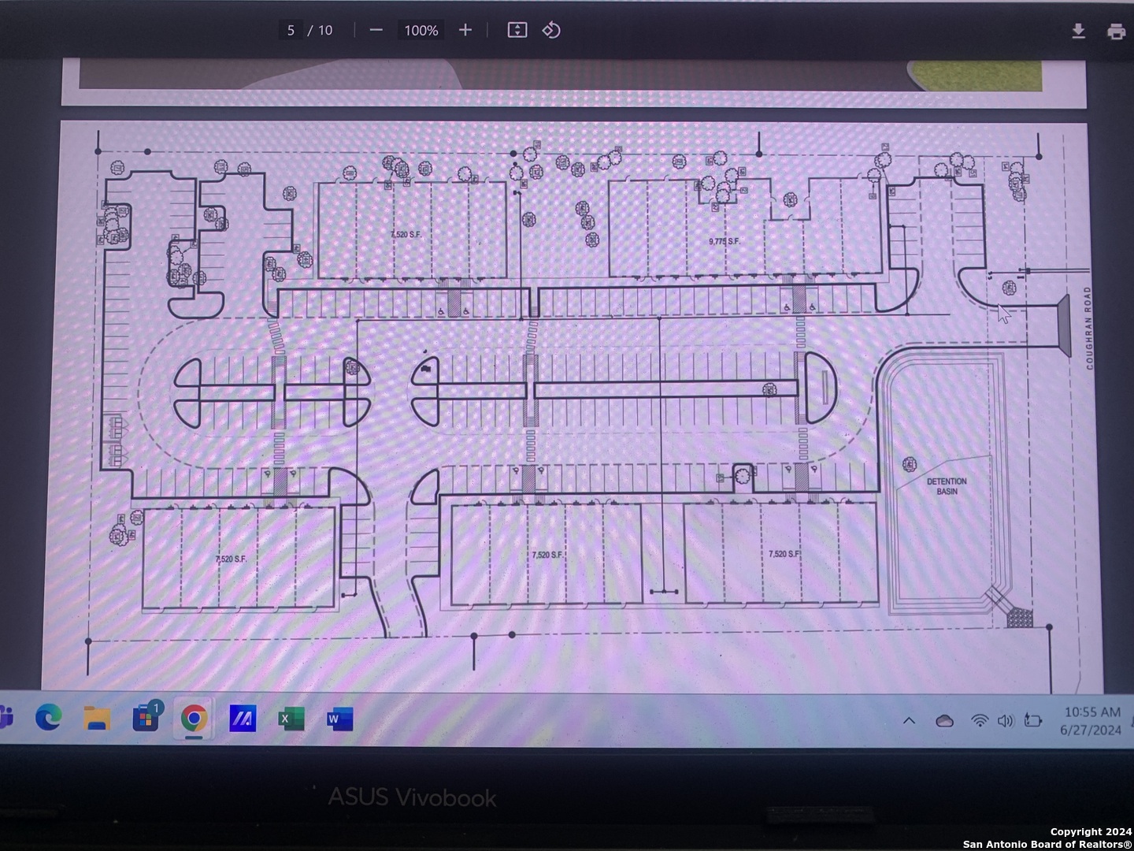Viewport: 1134px width, 851px height.
Task: Switch to Google Chrome in the taskbar
Action: 194,718
